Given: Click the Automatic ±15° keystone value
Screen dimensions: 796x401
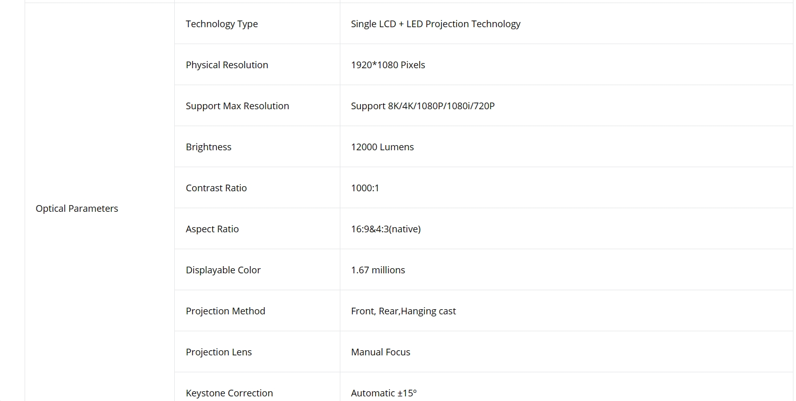Looking at the screenshot, I should (384, 393).
